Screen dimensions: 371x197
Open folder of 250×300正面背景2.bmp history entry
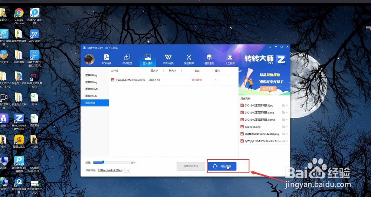[x=283, y=120]
